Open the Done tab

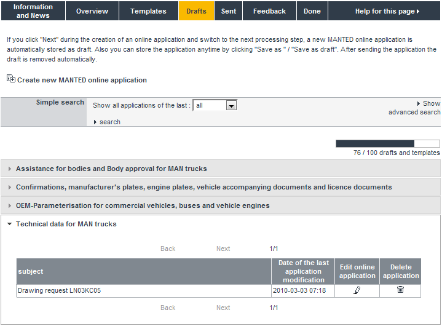coord(312,11)
